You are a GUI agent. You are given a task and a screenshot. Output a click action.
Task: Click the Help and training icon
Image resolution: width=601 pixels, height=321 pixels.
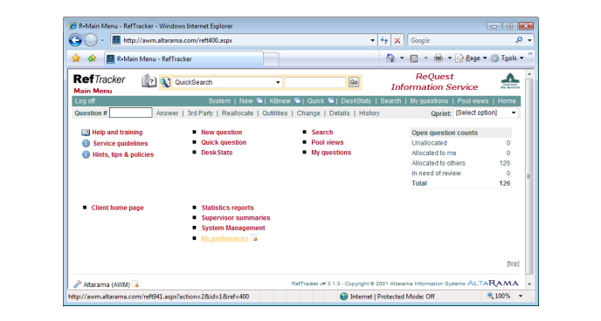coord(86,133)
